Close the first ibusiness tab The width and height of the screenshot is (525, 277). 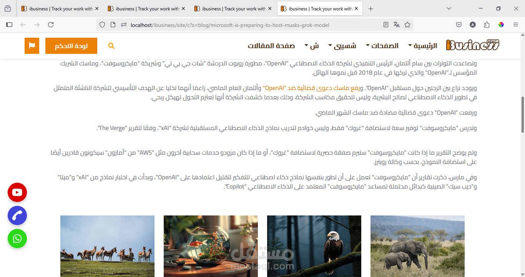click(96, 8)
